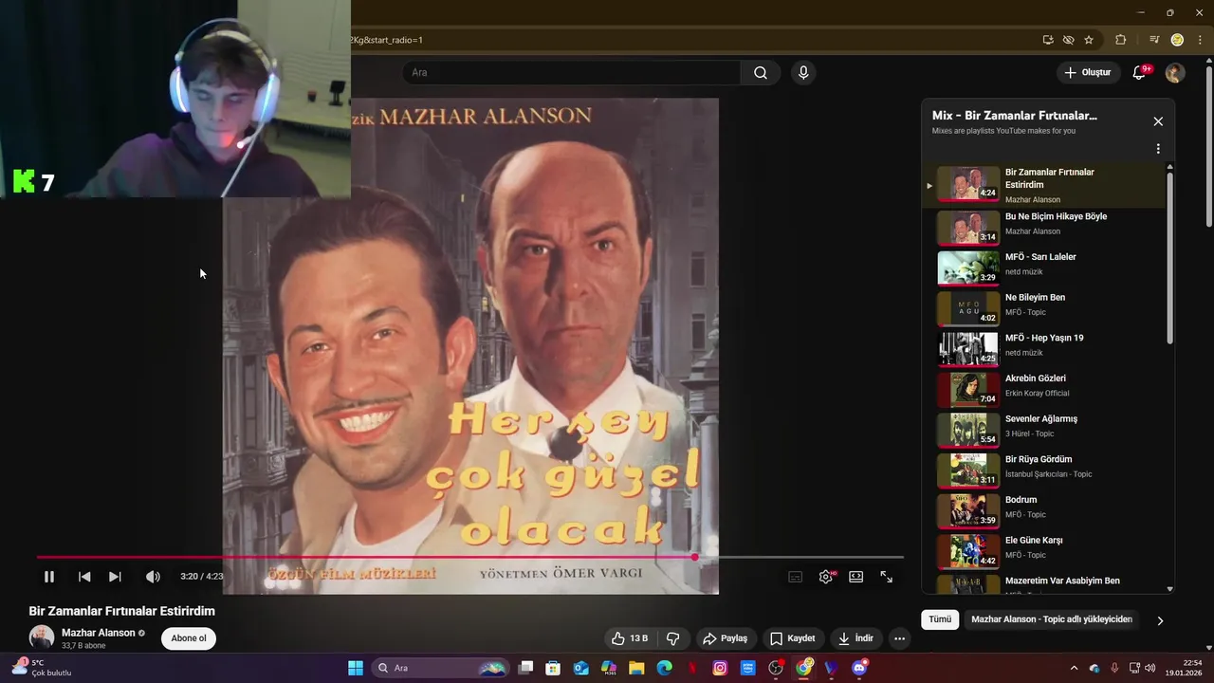1214x683 pixels.
Task: Click the red progress bar scrubber
Action: coord(695,557)
